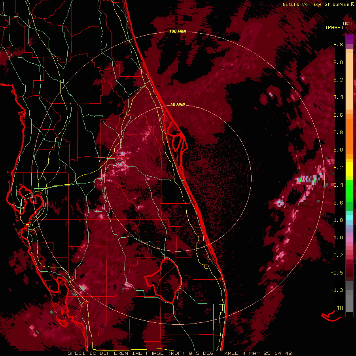This screenshot has width=356, height=356.
Task: Click the orange segment of the color bar
Action: 349,136
